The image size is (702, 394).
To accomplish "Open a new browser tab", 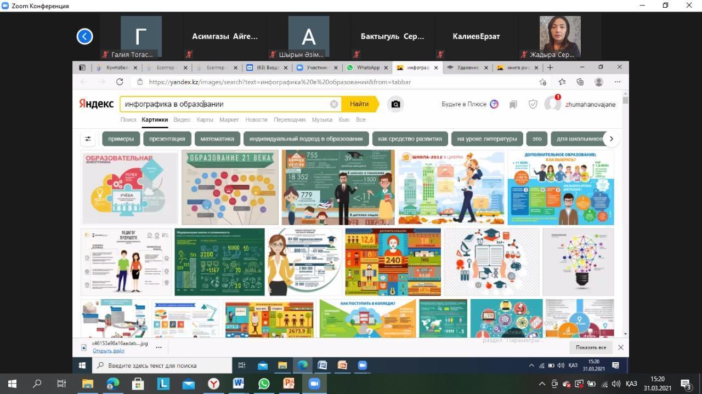I will (x=550, y=67).
